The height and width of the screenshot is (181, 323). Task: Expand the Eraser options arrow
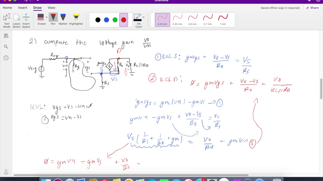click(x=47, y=17)
